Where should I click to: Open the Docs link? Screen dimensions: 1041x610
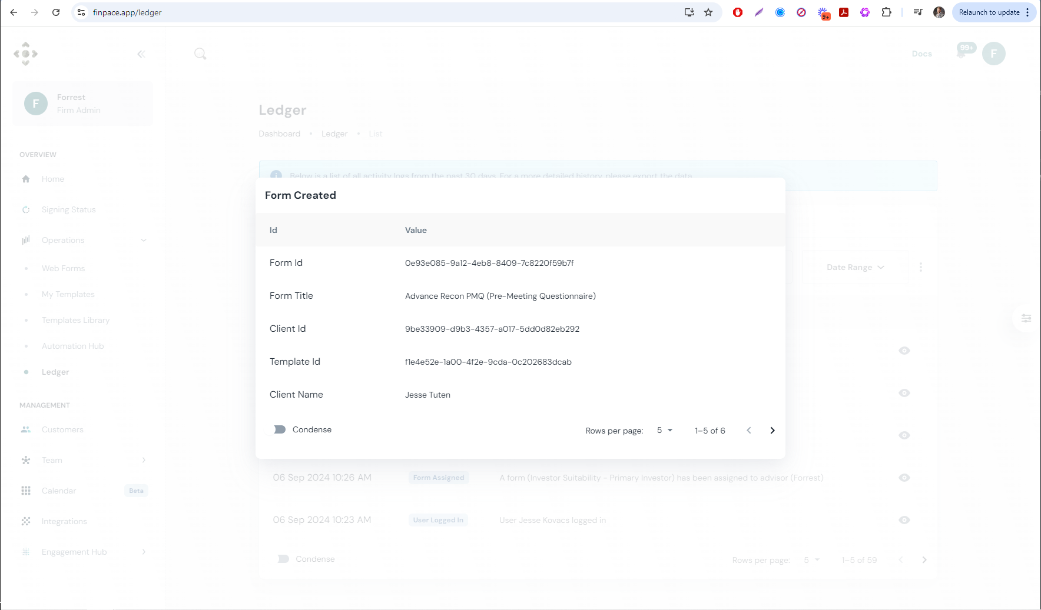click(x=921, y=54)
